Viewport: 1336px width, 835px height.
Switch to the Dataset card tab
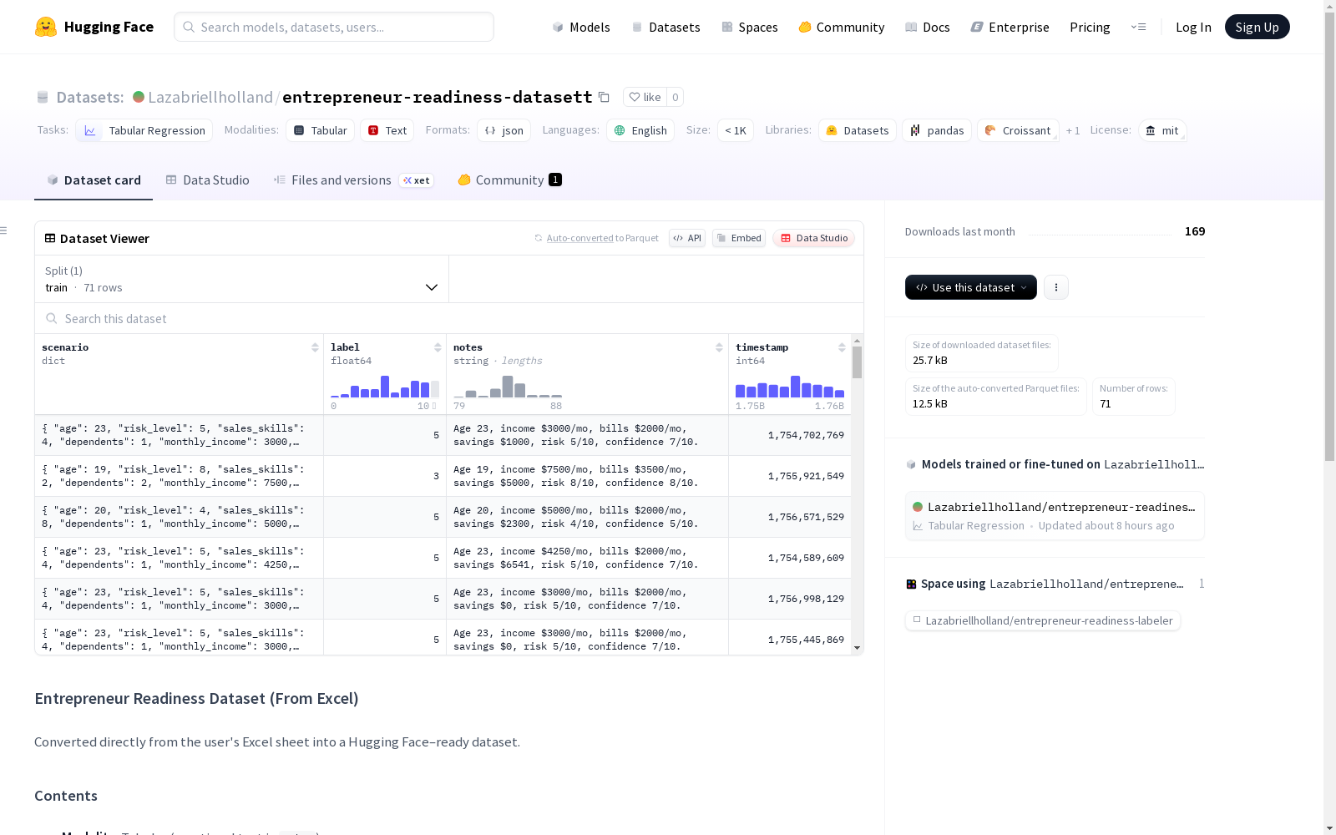94,180
